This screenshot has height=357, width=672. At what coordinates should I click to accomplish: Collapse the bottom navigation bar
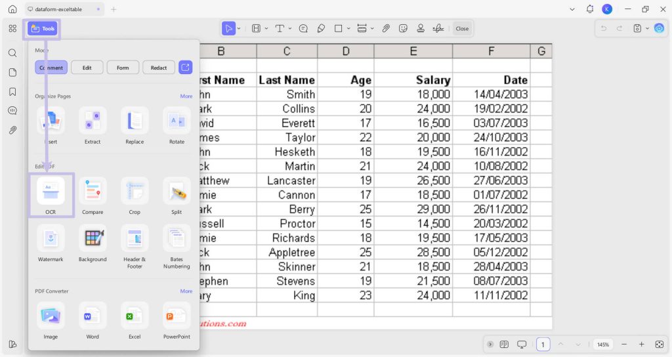(x=490, y=345)
